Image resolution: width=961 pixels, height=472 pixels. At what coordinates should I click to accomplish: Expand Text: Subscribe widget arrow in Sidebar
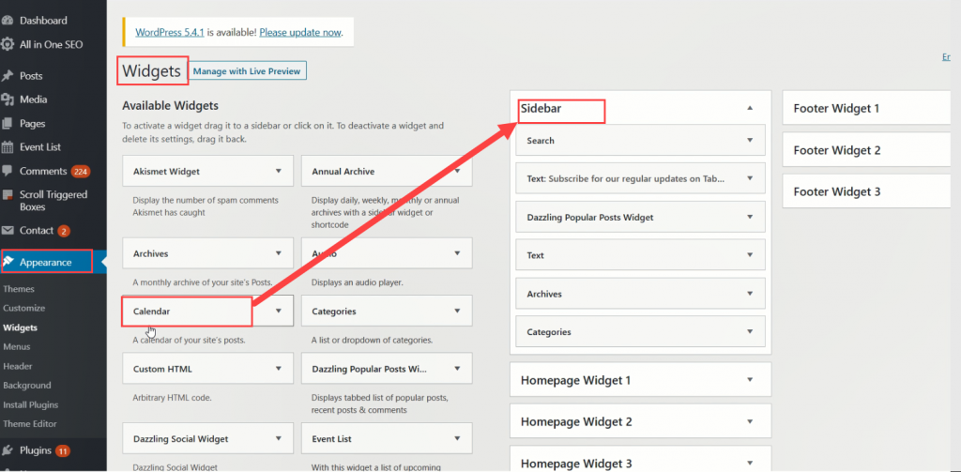tap(750, 178)
